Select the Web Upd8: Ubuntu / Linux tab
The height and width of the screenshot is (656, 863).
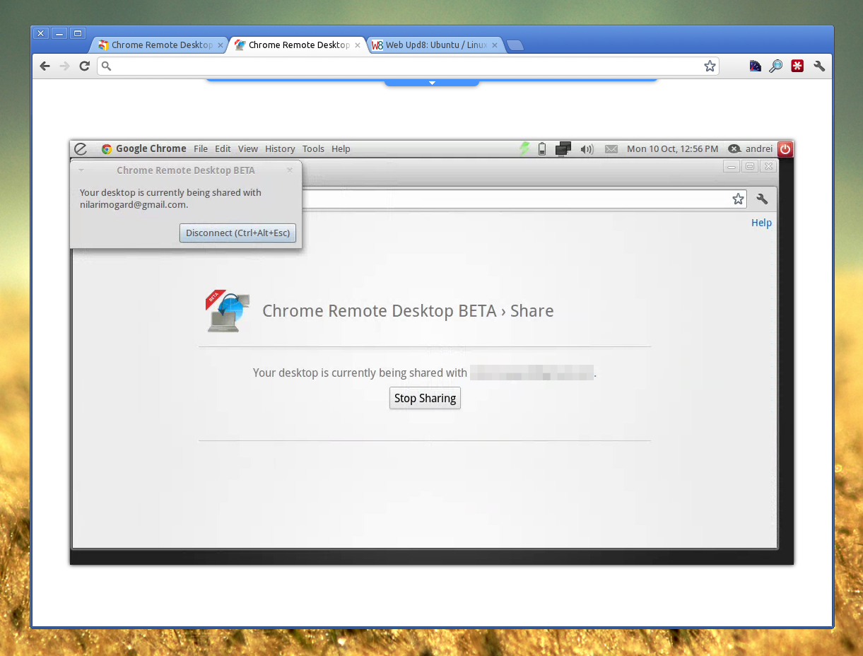tap(435, 45)
